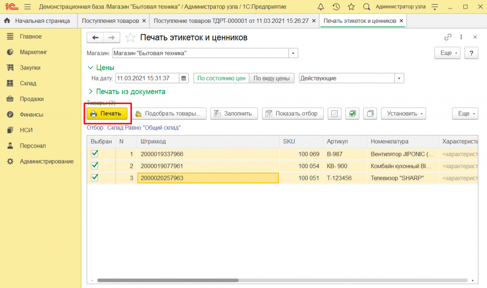The height and width of the screenshot is (288, 487).
Task: Switch to Поступления товаров tab
Action: pyautogui.click(x=110, y=21)
